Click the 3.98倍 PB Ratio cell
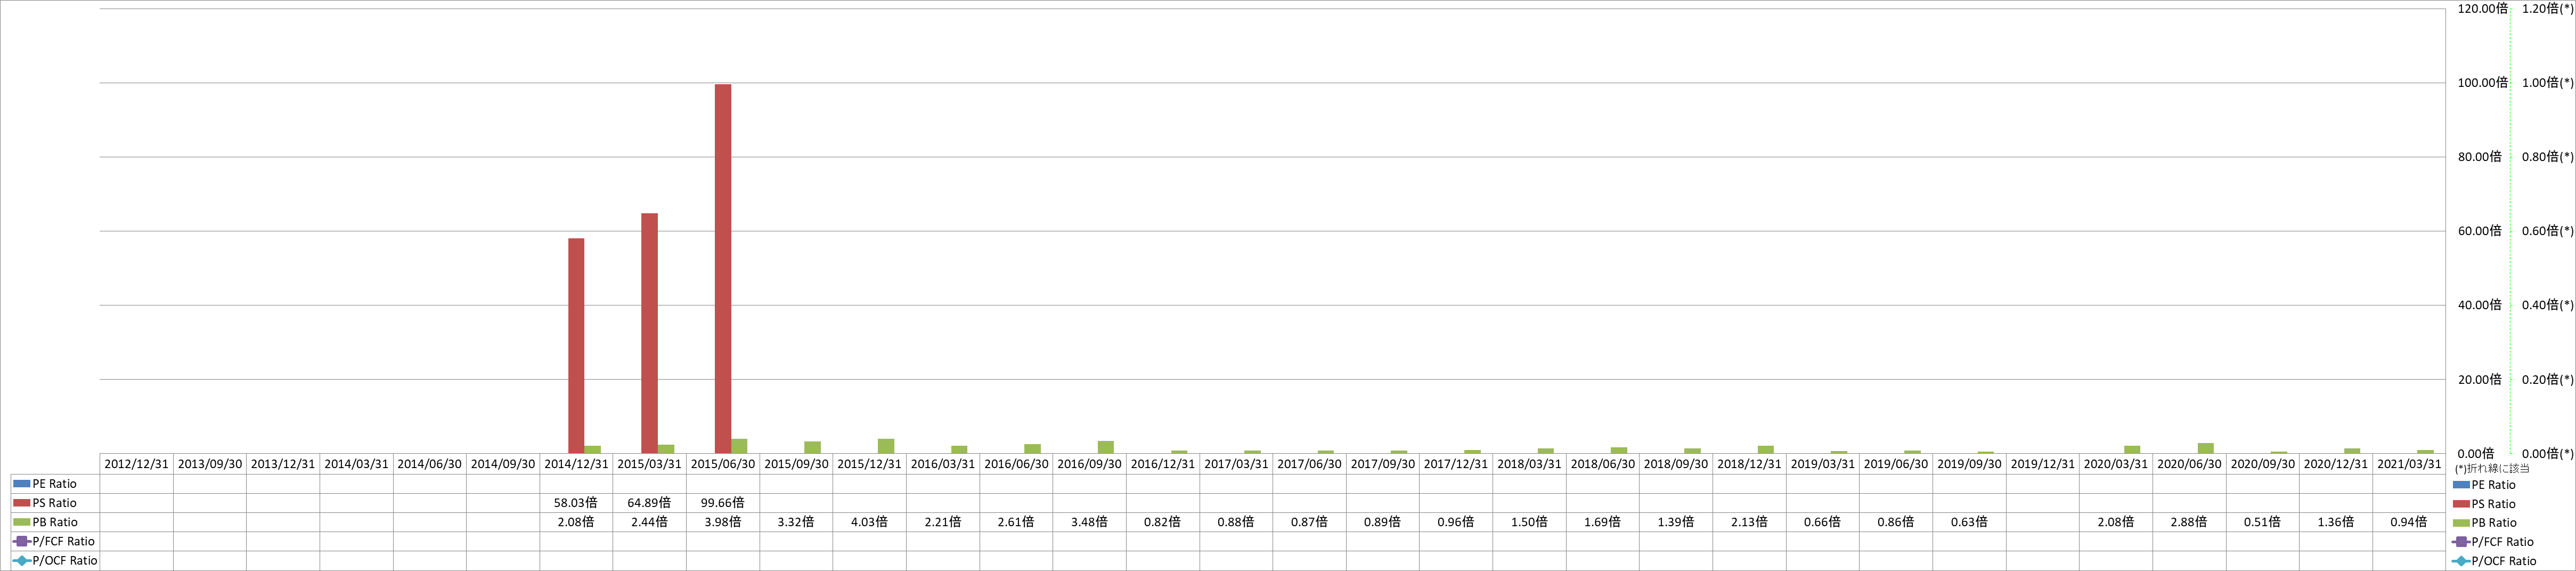The image size is (2576, 571). tap(723, 522)
